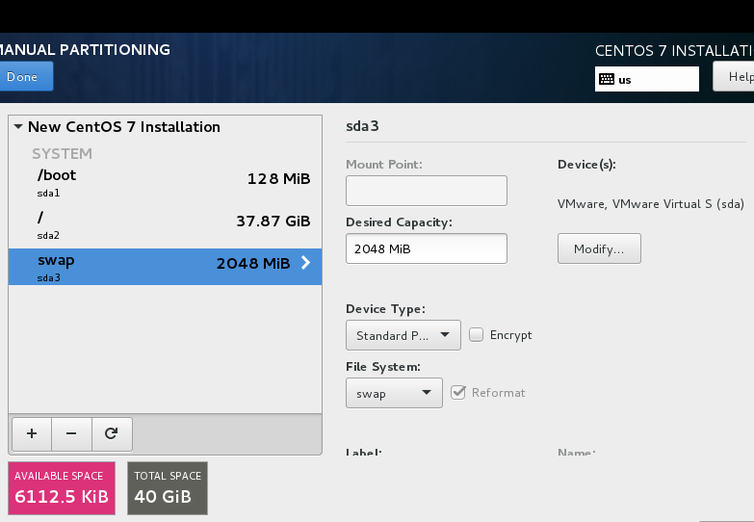Click the chevron arrow on the swap row

tap(305, 263)
